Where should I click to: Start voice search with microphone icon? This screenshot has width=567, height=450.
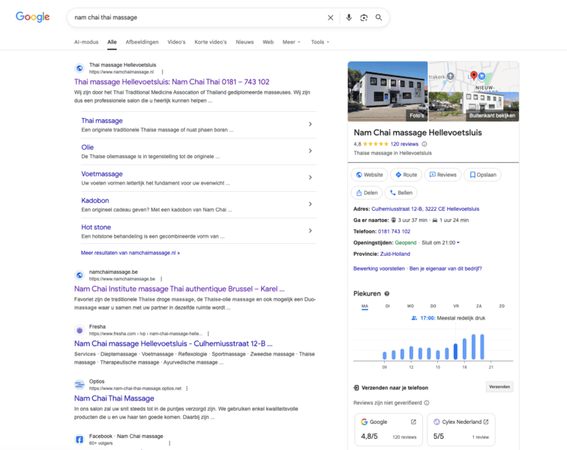(x=349, y=17)
